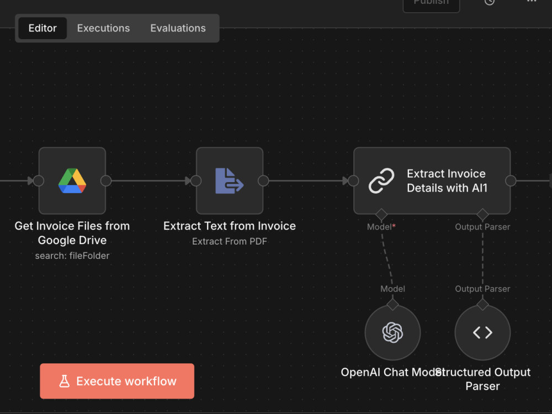Screen dimensions: 552x414
Task: Click AI node input connector
Action: tap(353, 181)
